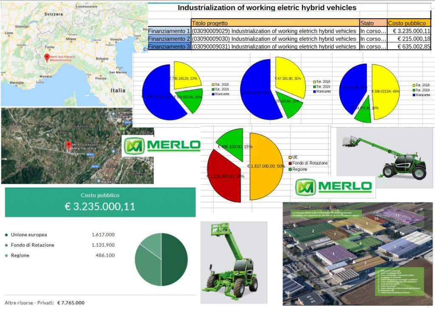Click the Firenze city label
This screenshot has height=310, width=435.
pos(101,78)
